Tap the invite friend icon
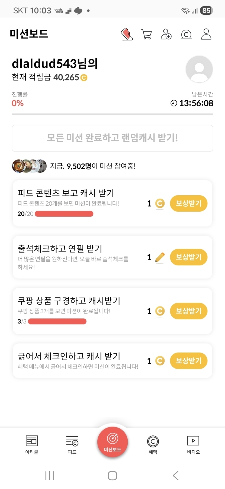225x489 pixels. pyautogui.click(x=166, y=34)
